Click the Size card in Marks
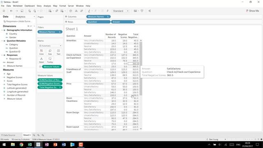Image resolution: width=263 pixels, height=148 pixels. tap(50, 52)
